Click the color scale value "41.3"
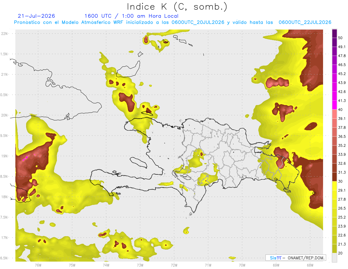Image resolution: width=348 pixels, height=269 pixels. (x=342, y=101)
